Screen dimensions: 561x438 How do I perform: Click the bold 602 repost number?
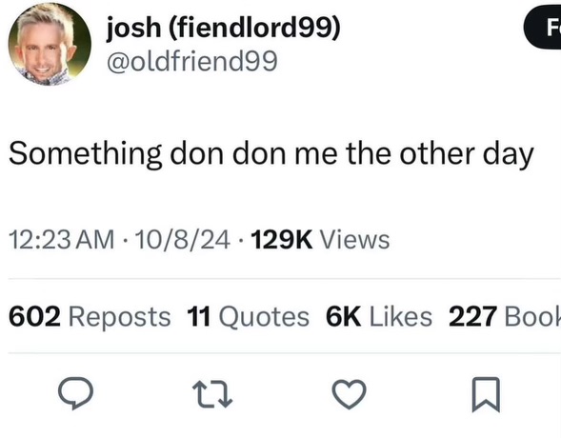pyautogui.click(x=34, y=316)
